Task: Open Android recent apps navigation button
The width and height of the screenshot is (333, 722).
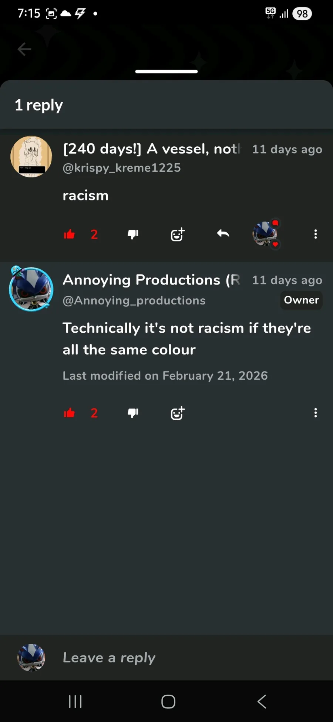Action: point(75,701)
